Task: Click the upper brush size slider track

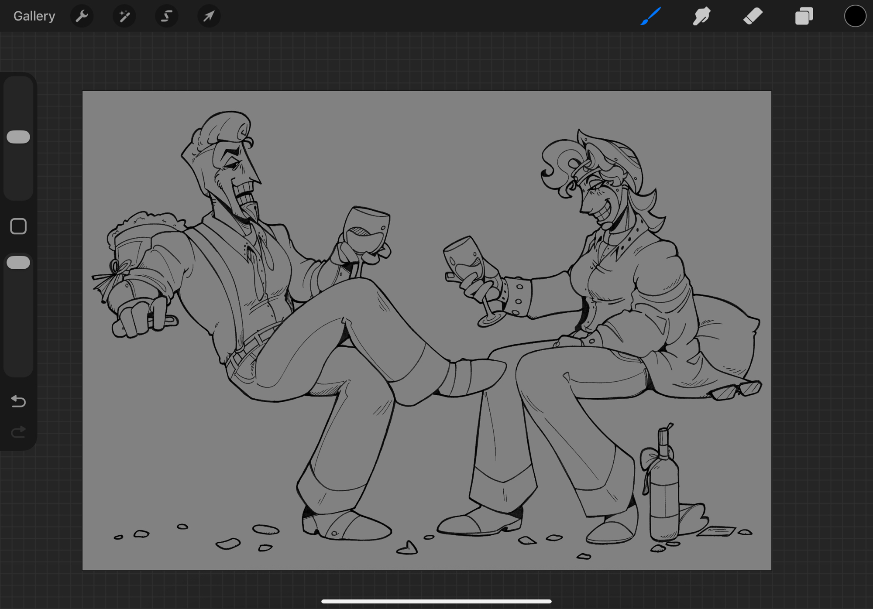Action: [x=18, y=174]
